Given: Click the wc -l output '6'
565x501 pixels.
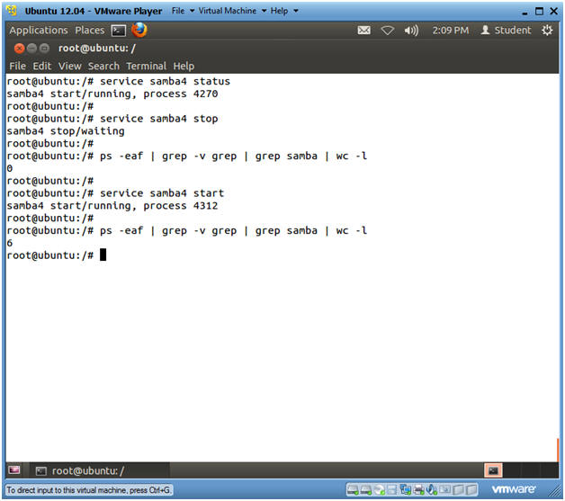Looking at the screenshot, I should pos(10,243).
